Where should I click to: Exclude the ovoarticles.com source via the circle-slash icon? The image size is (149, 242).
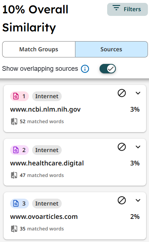tap(122, 200)
